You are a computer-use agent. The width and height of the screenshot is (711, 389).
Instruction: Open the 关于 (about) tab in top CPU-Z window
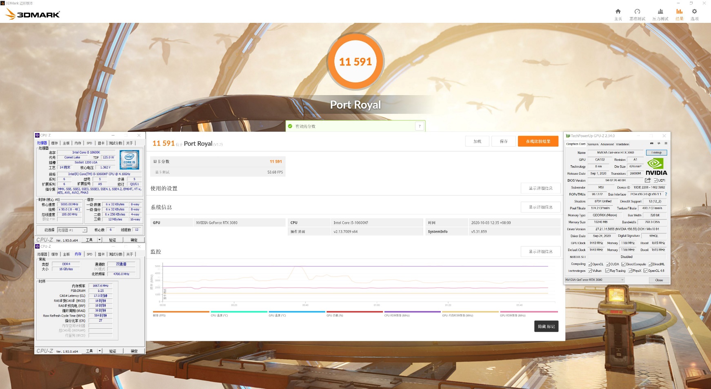click(x=129, y=143)
